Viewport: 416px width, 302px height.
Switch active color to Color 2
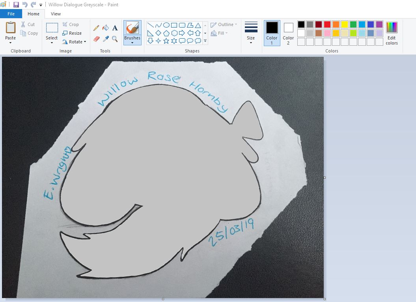click(x=288, y=32)
